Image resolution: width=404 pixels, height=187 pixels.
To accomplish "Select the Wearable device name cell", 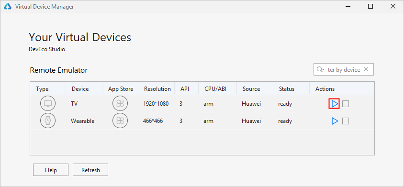I will (83, 121).
